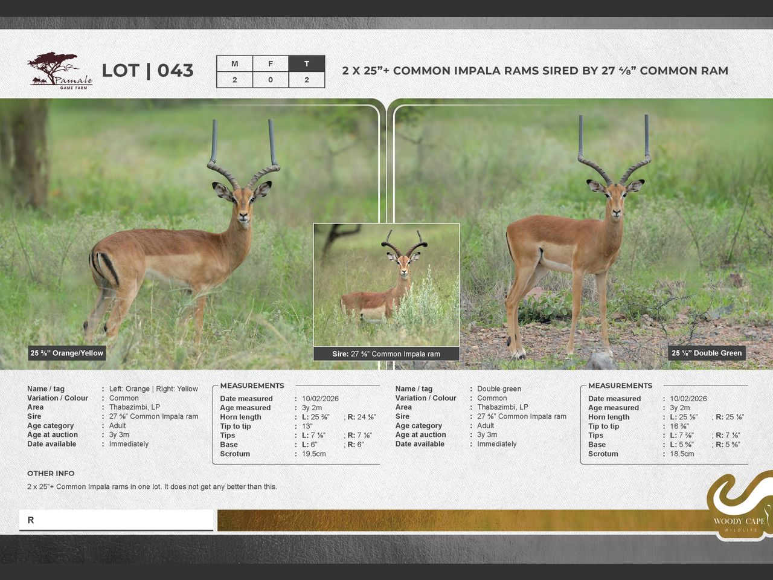The image size is (773, 580).
Task: Click the left ram's 19.5cm scrotum value
Action: pyautogui.click(x=314, y=454)
